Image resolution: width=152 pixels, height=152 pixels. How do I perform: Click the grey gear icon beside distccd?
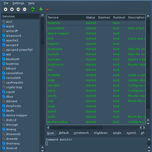[4, 120]
